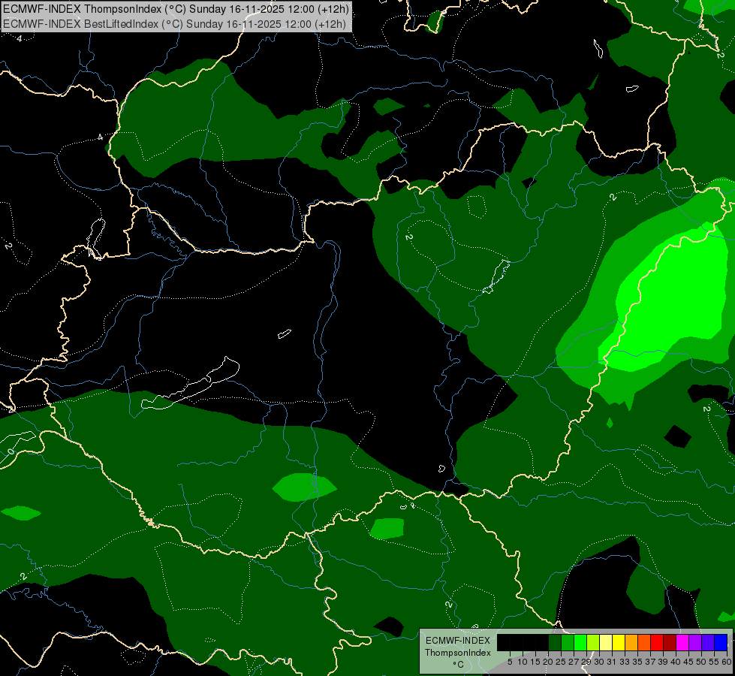Click the legend value label 60
The width and height of the screenshot is (735, 676).
click(726, 662)
